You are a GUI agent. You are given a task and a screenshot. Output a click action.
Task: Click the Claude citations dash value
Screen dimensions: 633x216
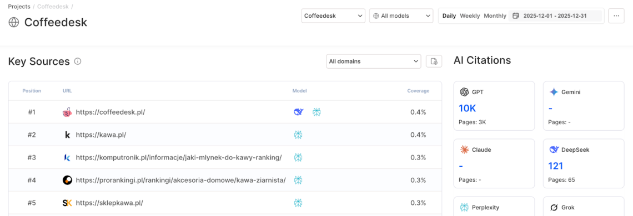(x=461, y=166)
